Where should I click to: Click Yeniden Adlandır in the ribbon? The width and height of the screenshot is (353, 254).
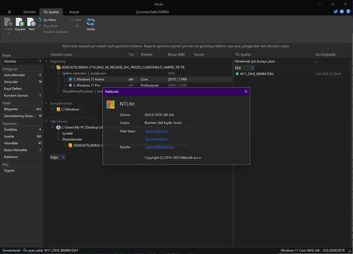[x=53, y=32]
